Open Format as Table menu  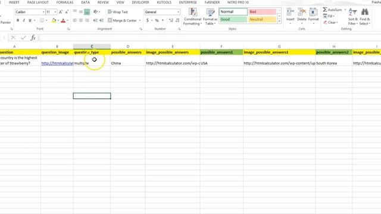click(210, 17)
